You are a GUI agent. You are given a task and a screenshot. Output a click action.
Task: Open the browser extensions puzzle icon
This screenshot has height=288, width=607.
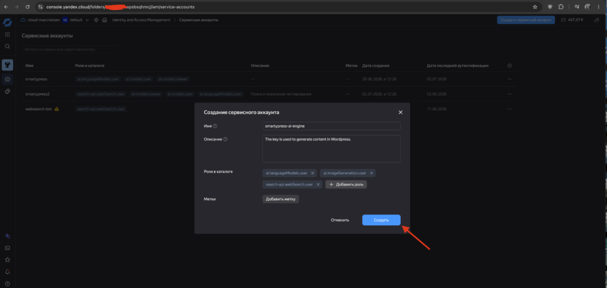561,7
